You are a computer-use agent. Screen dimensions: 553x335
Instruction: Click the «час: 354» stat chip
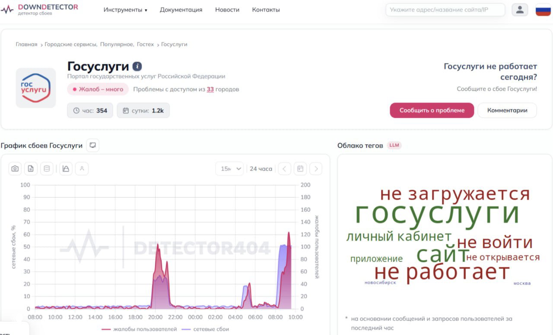(89, 110)
